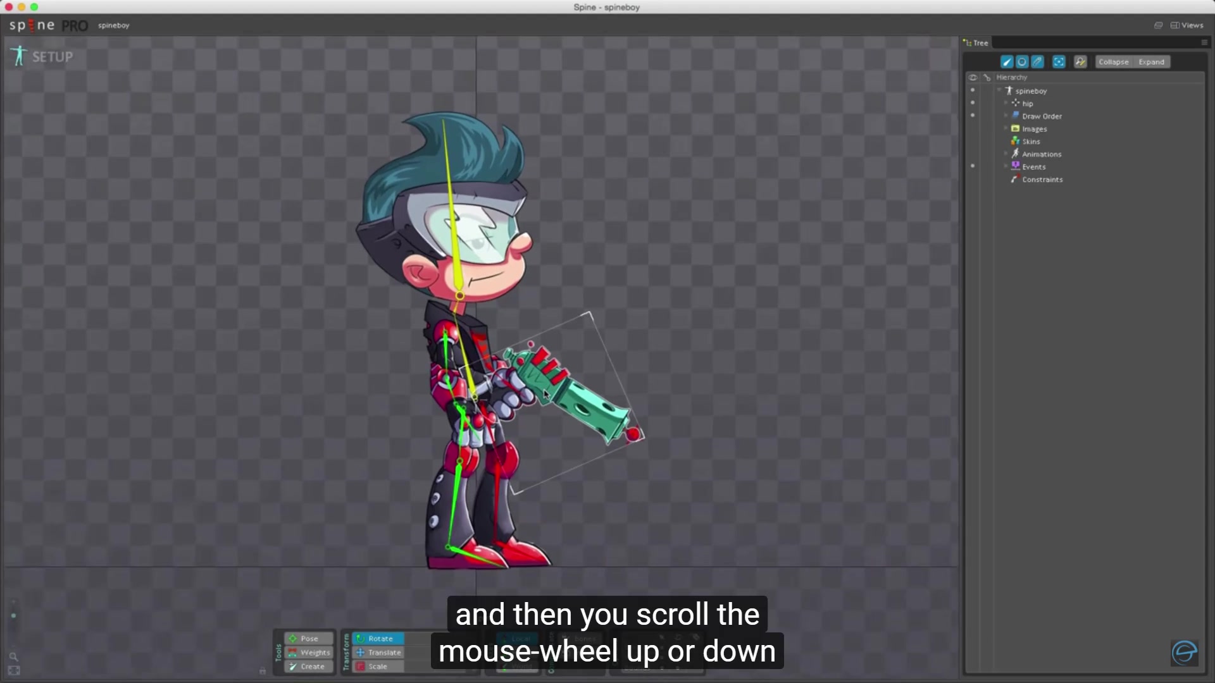The height and width of the screenshot is (683, 1215).
Task: Open the find and rename tool icon
Action: [1080, 62]
